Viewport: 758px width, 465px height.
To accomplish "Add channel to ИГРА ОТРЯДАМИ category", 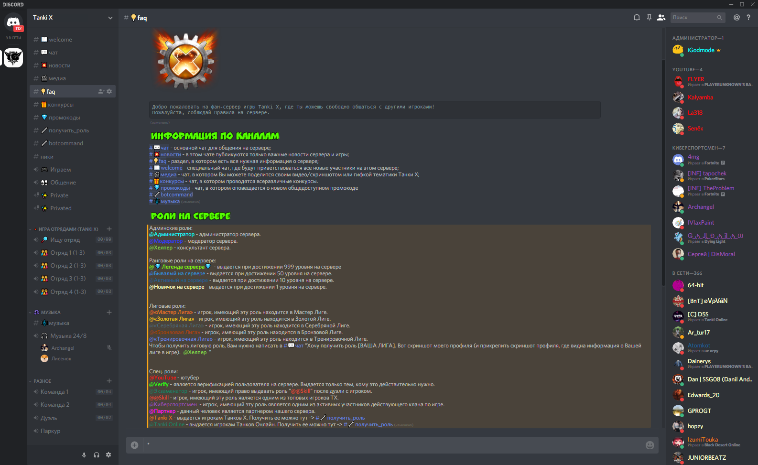I will [109, 229].
